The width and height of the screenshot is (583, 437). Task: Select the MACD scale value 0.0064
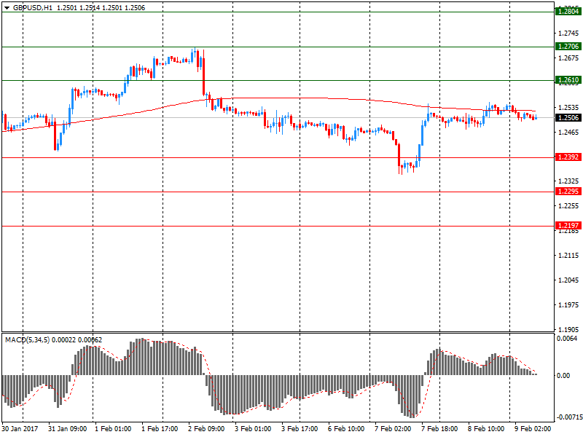(x=567, y=338)
